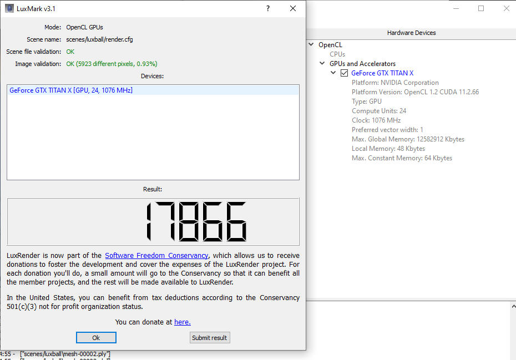This screenshot has height=360, width=516.
Task: Collapse the OpenCL tree node
Action: tap(311, 44)
